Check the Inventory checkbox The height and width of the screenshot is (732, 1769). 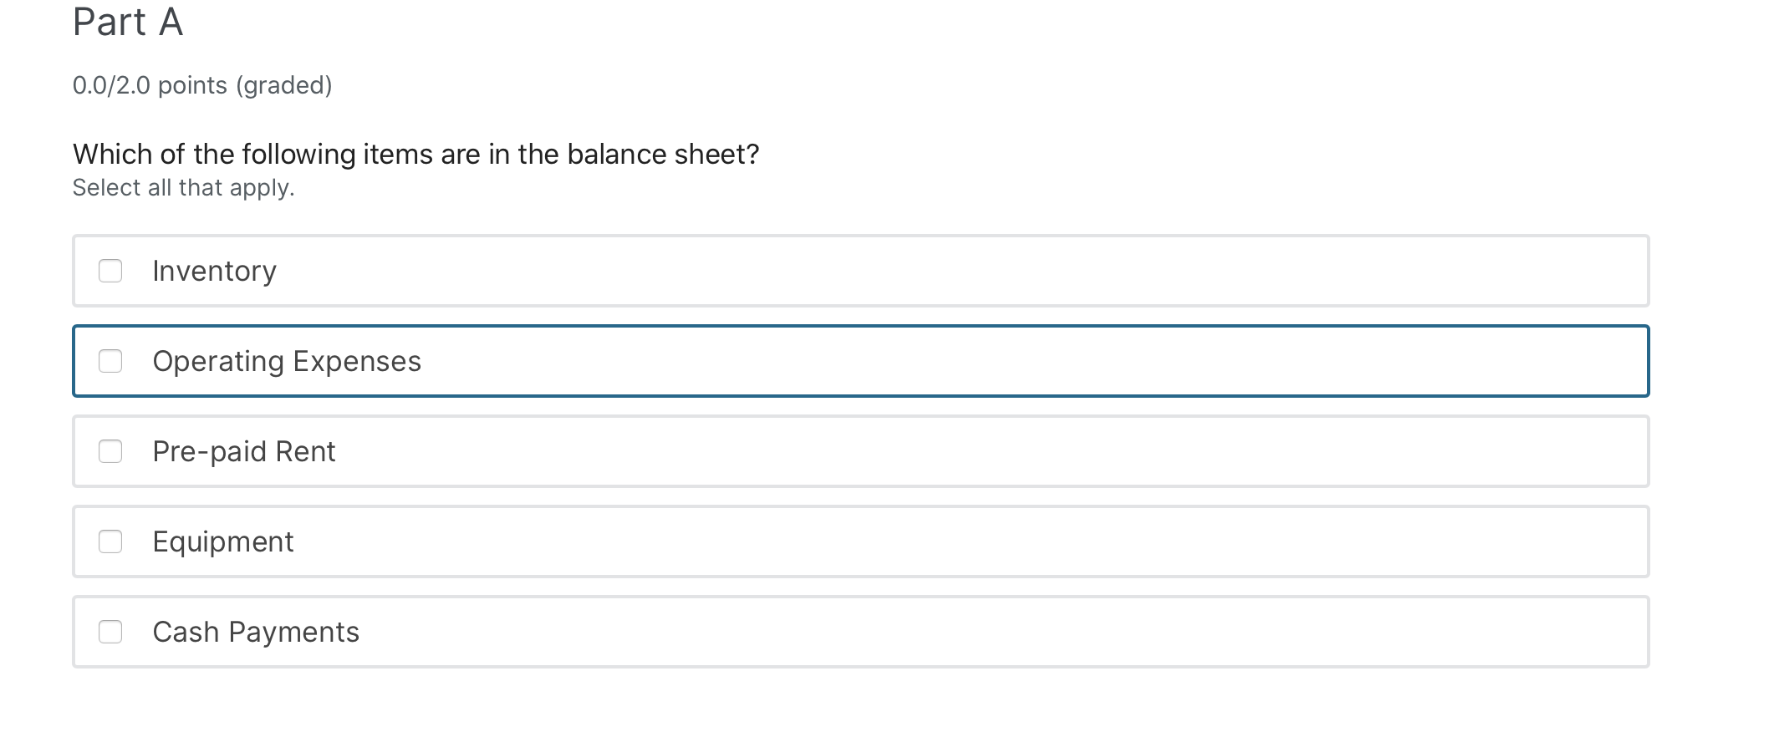111,271
